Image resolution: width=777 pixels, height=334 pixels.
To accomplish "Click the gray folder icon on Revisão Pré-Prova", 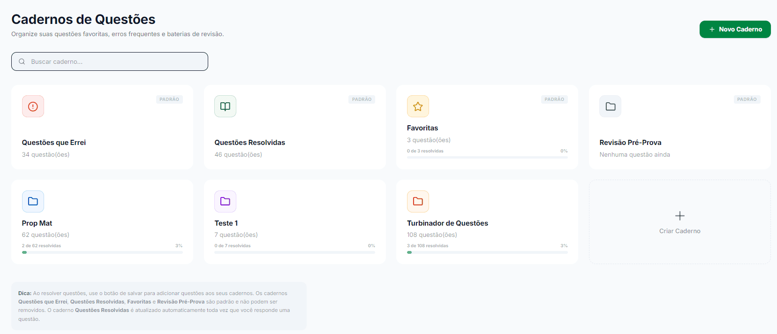I will click(611, 106).
